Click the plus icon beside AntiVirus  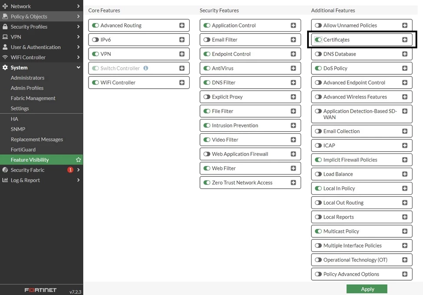coord(293,68)
